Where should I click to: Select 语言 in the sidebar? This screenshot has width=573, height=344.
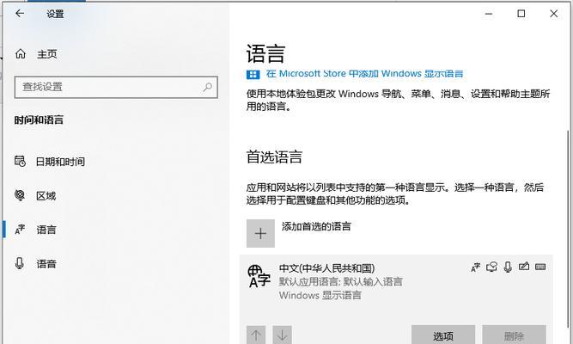click(x=46, y=230)
